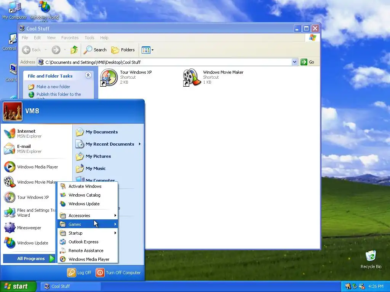Click Make a new folder link
The image size is (390, 292).
[x=53, y=87]
